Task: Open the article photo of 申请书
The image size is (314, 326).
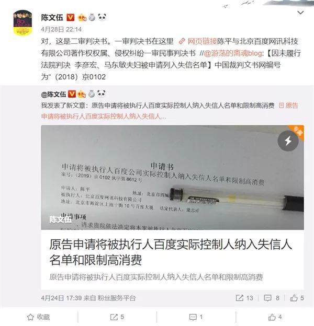Action: pyautogui.click(x=172, y=178)
